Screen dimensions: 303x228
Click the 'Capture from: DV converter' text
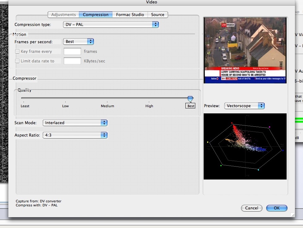38,201
